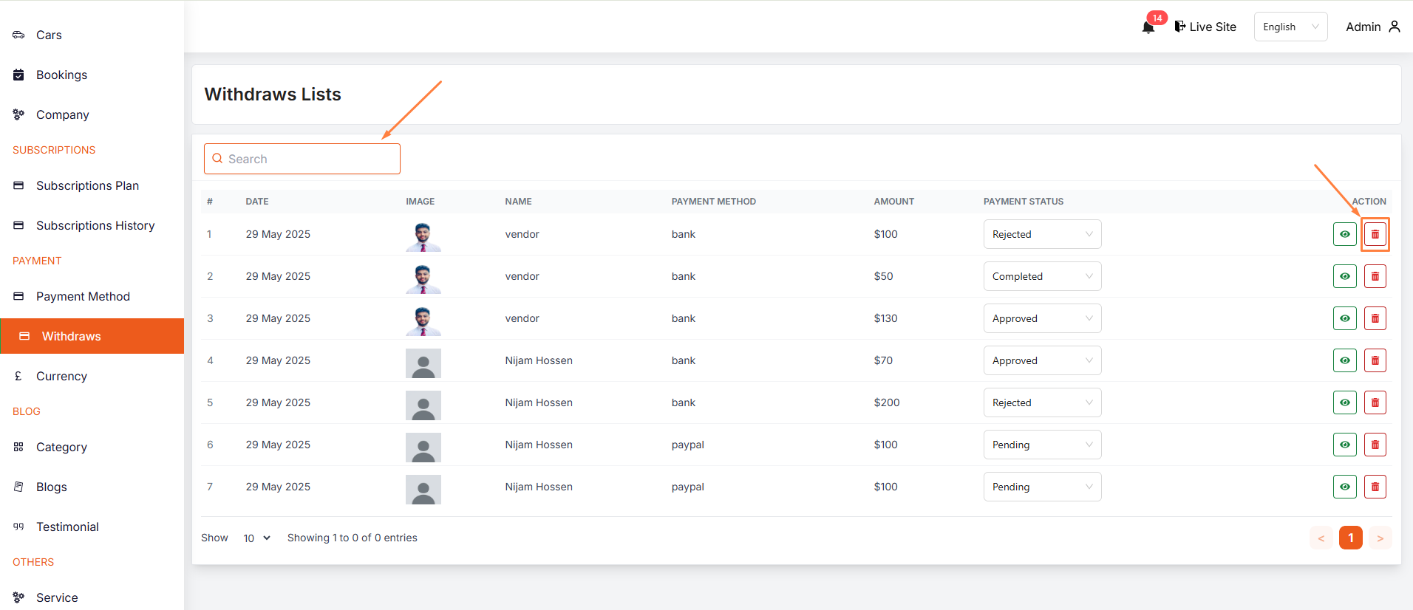This screenshot has width=1413, height=610.
Task: View the $70 withdraw by Nijam Hossen
Action: click(1344, 360)
